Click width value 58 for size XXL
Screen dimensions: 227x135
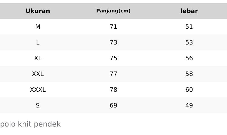[x=189, y=74]
